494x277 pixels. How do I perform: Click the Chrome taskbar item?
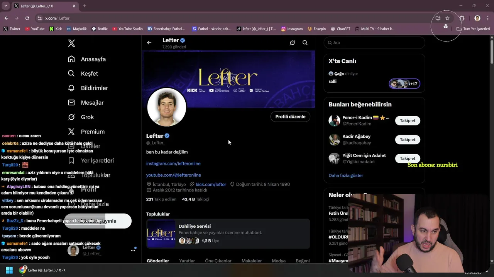43,270
